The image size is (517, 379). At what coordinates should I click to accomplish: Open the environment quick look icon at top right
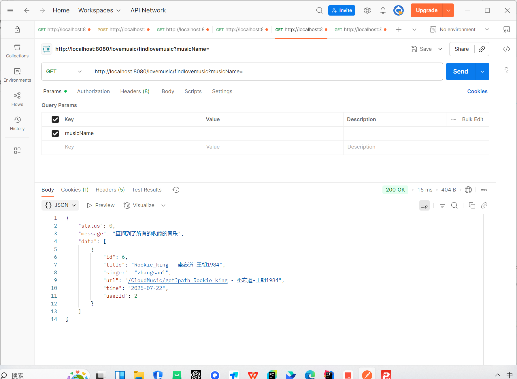tap(507, 29)
